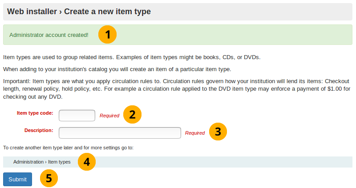Click the red 'Description:' field label

(39, 130)
